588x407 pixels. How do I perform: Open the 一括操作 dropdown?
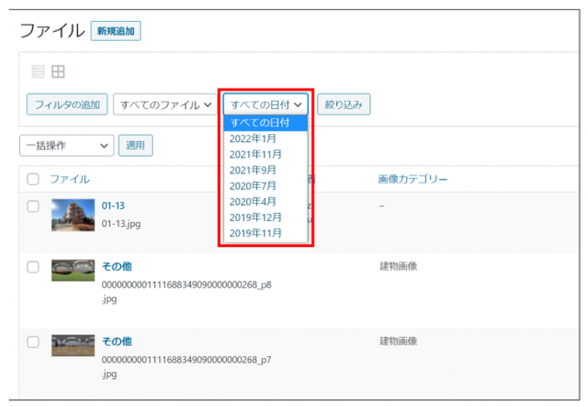(x=67, y=146)
